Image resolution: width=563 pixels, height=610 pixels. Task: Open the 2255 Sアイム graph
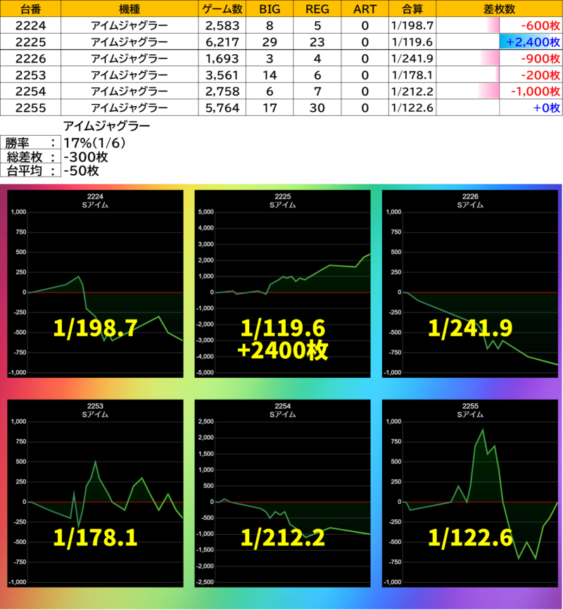click(x=470, y=493)
